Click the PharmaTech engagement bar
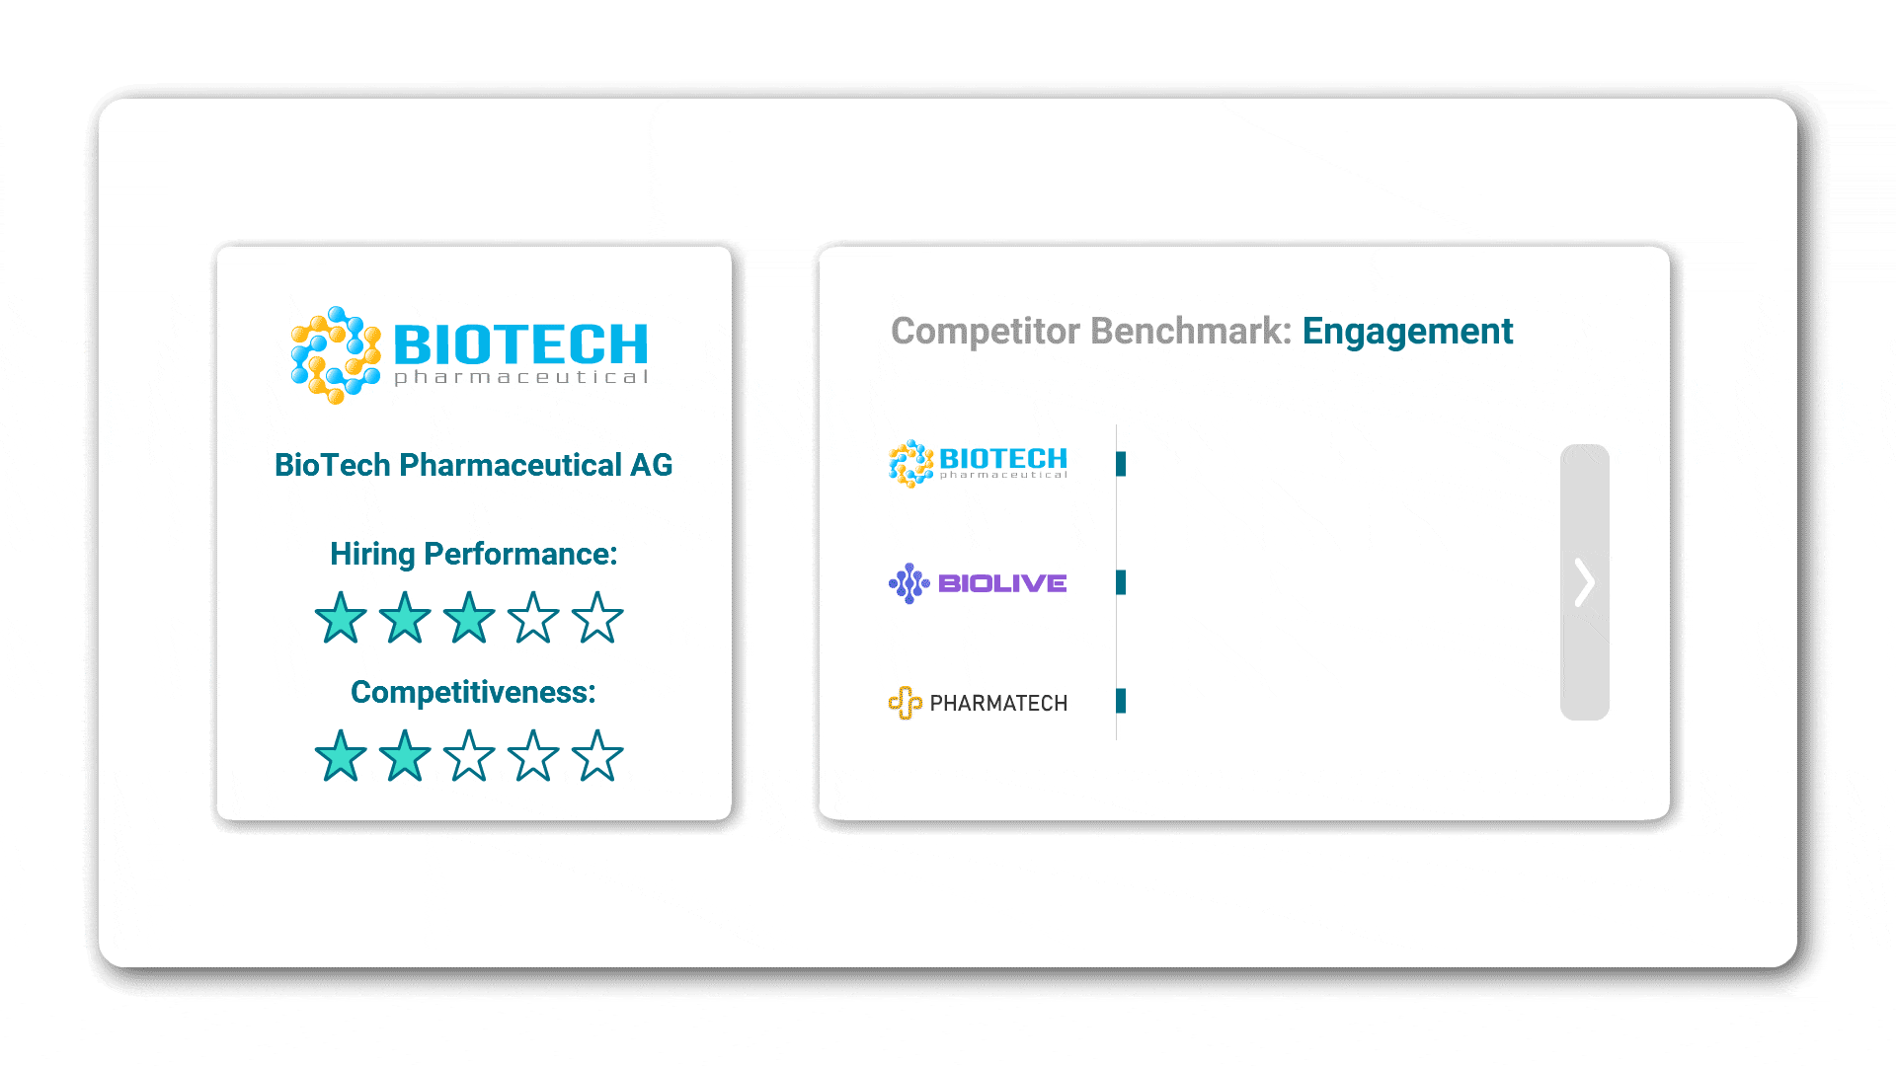Screen dimensions: 1896x1066 tap(1122, 701)
